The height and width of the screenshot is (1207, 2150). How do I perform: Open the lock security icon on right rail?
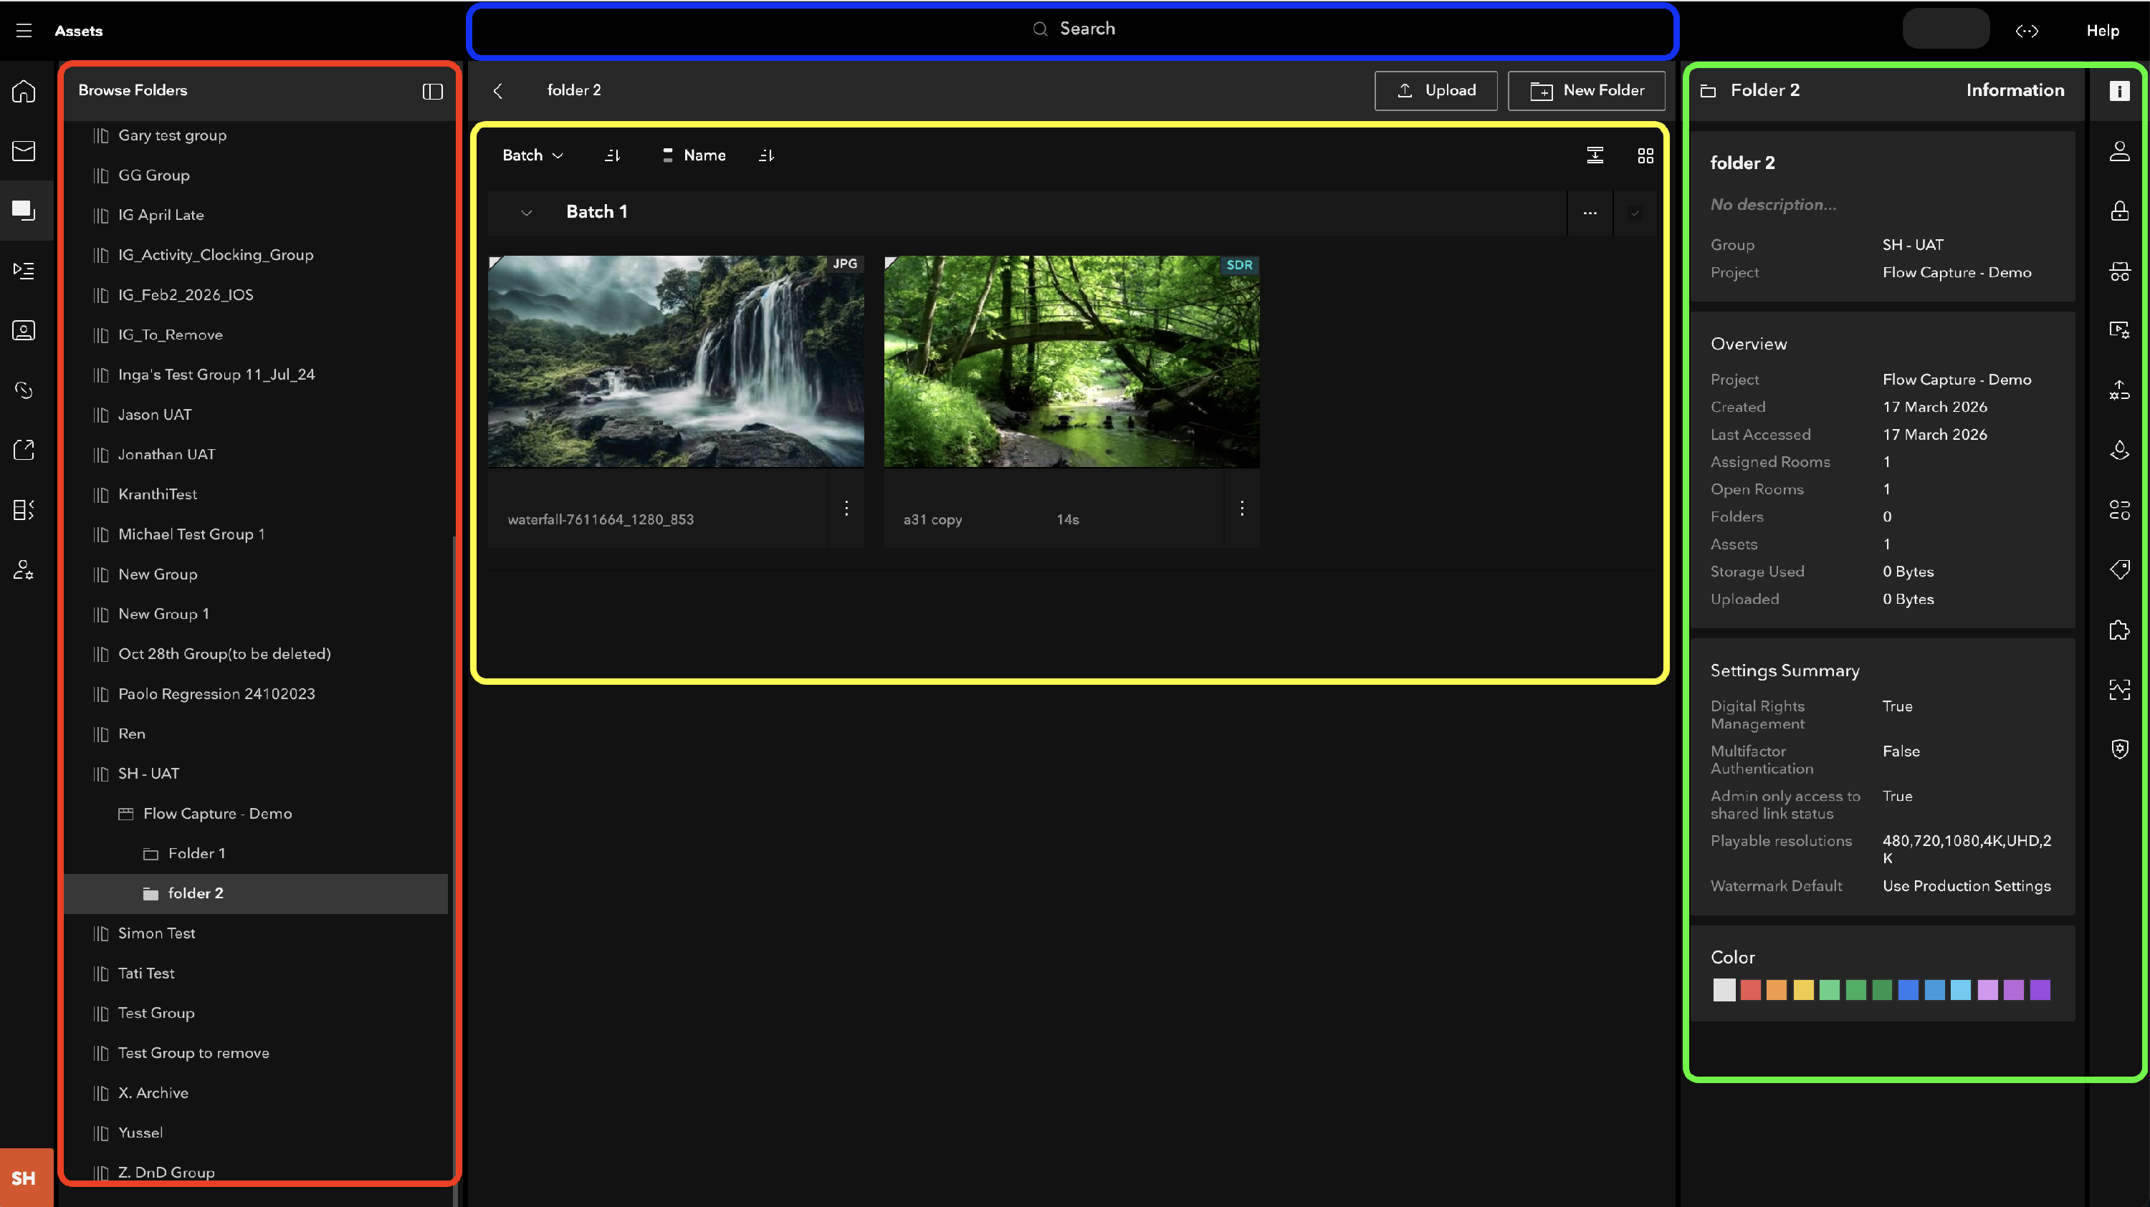pos(2119,211)
